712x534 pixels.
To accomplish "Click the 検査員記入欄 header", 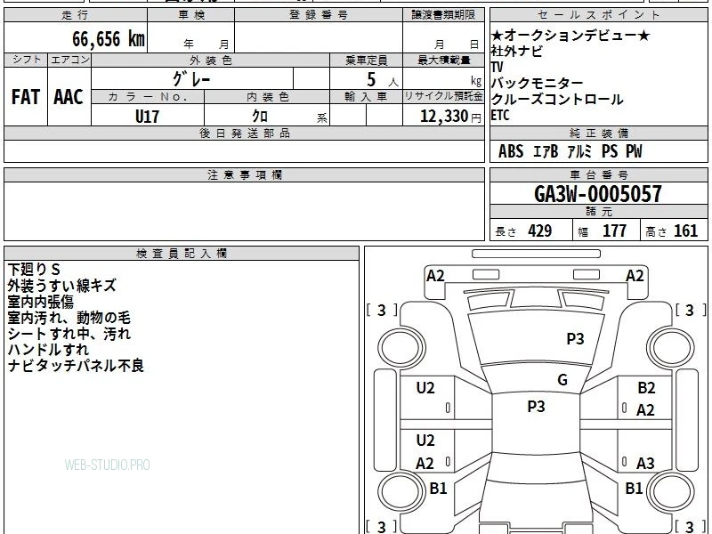I will (182, 254).
